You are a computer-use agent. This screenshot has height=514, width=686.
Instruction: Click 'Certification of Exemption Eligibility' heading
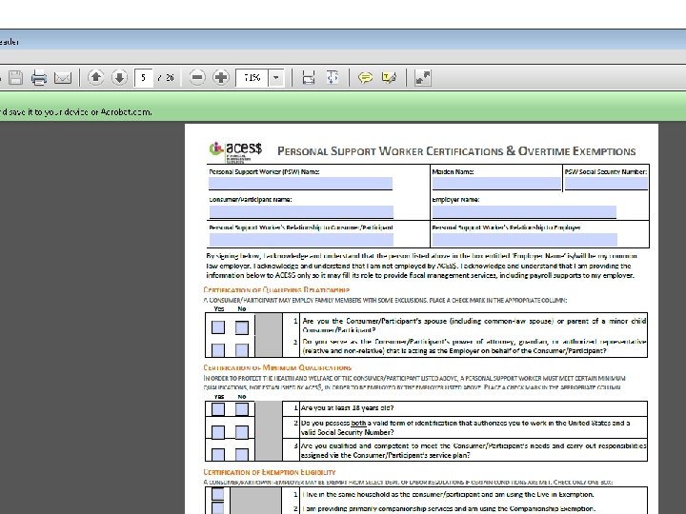(270, 472)
